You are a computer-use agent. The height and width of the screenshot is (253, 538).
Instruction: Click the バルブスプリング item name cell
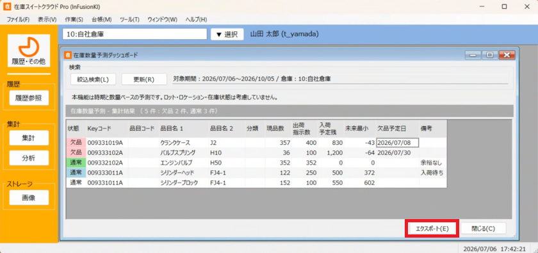coord(184,152)
